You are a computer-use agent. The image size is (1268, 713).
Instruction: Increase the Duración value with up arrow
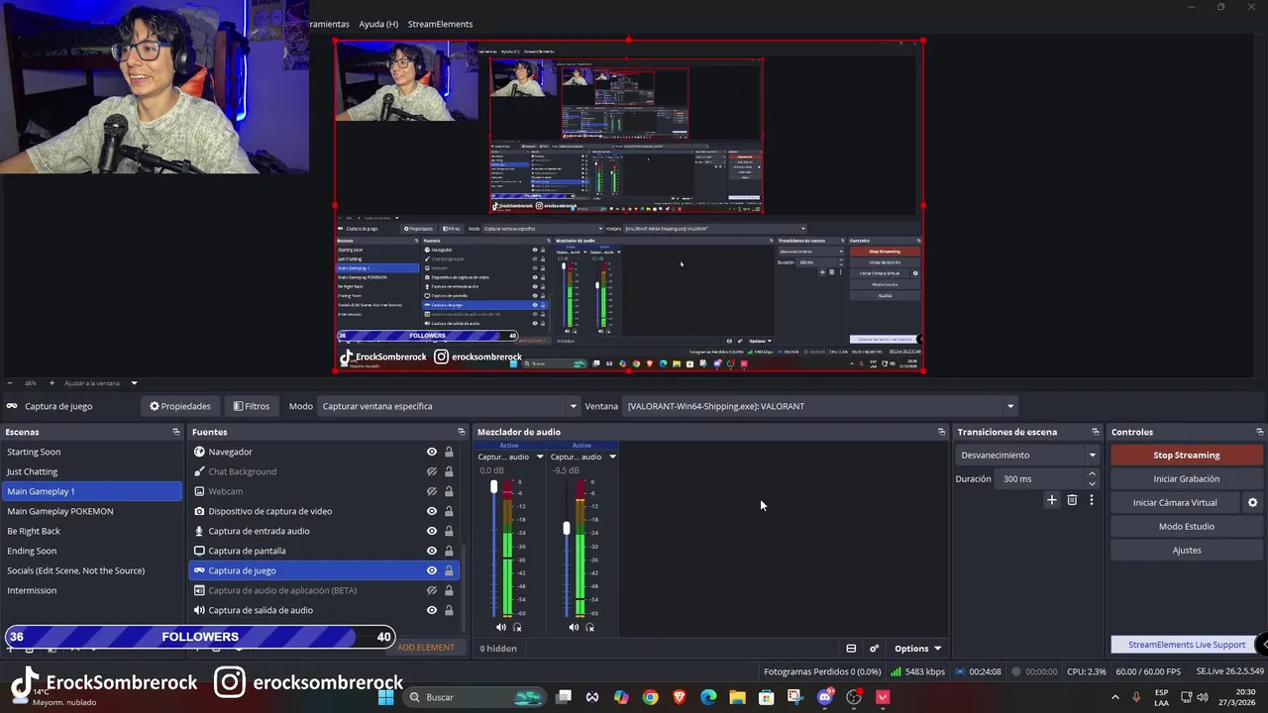click(1092, 474)
